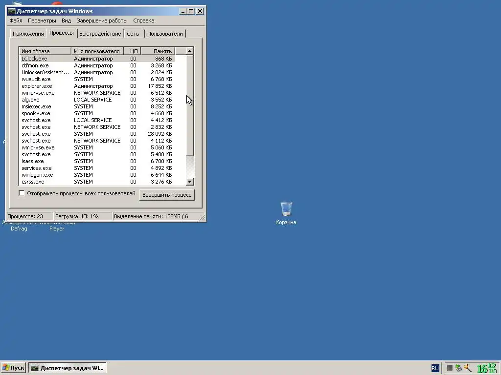Click the process list scroll-down arrow
Screen dimensions: 501x375
[x=189, y=182]
